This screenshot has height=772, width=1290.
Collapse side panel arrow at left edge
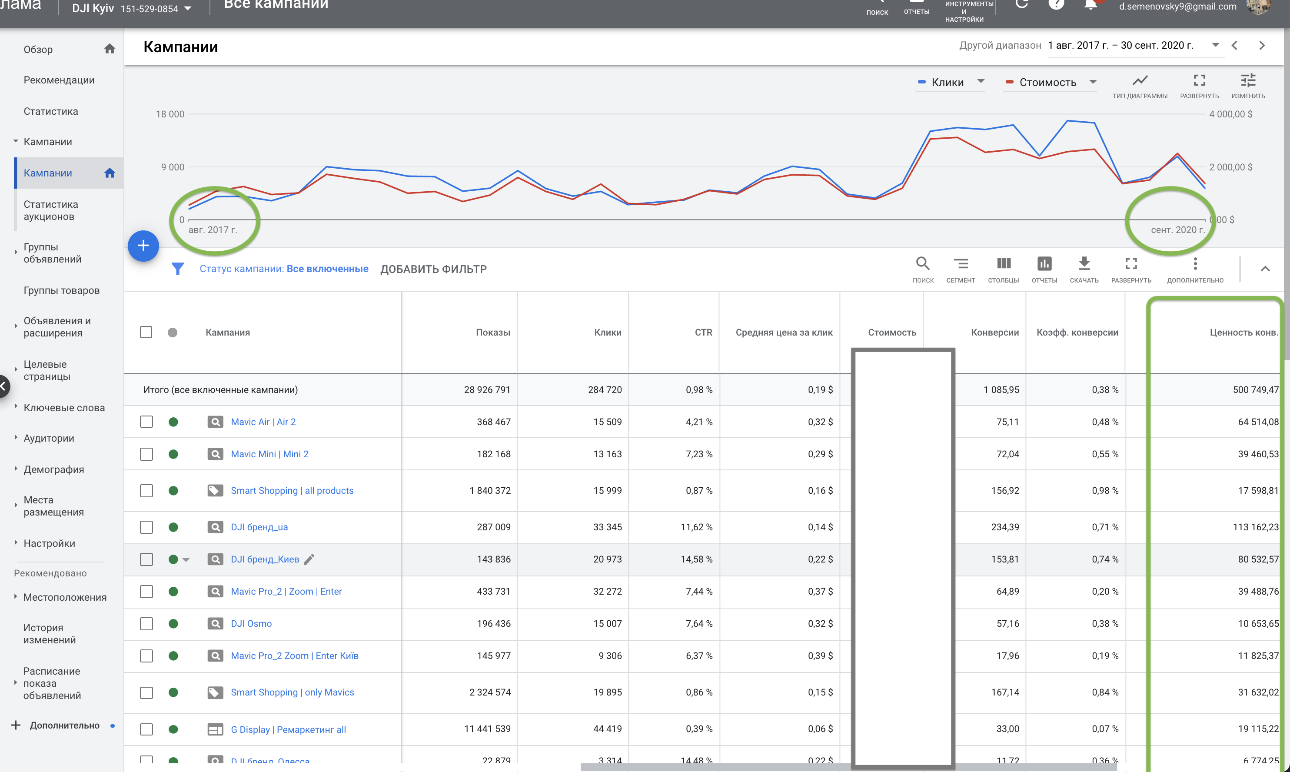(4, 386)
